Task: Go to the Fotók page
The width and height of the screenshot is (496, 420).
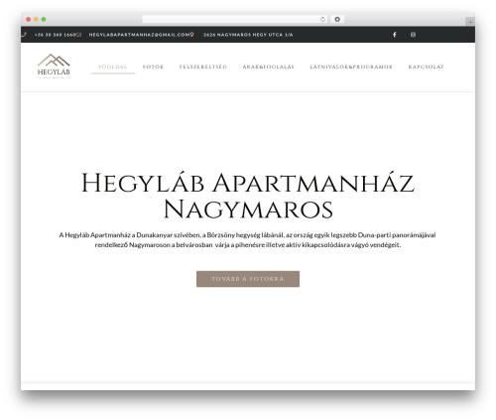Action: click(153, 67)
